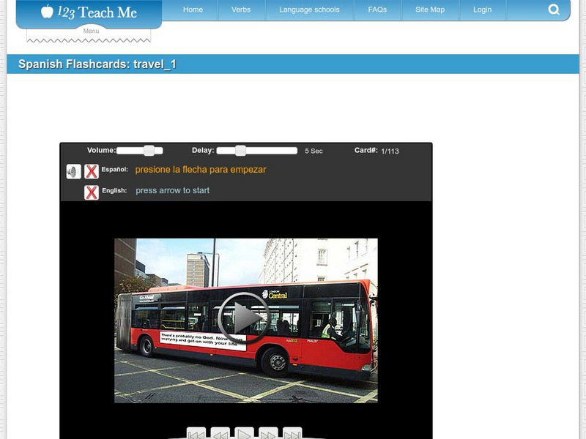Open Language schools menu item
Image resolution: width=586 pixels, height=439 pixels.
click(309, 10)
